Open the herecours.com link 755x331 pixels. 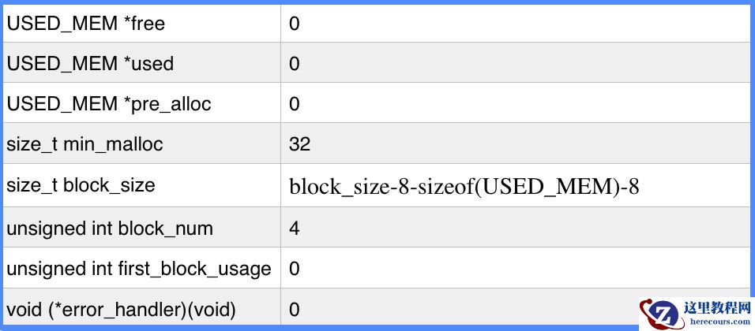tap(719, 322)
